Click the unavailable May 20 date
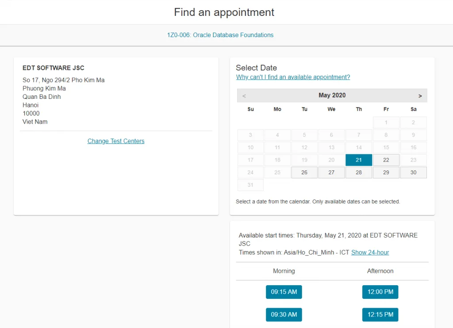This screenshot has height=328, width=453. [x=331, y=160]
